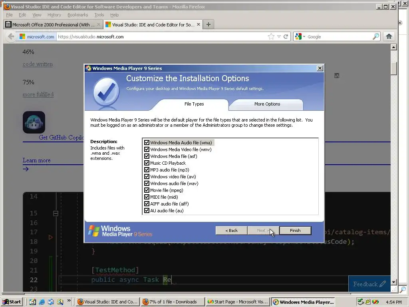Click the Learn more link
This screenshot has height=307, width=409.
(x=36, y=160)
